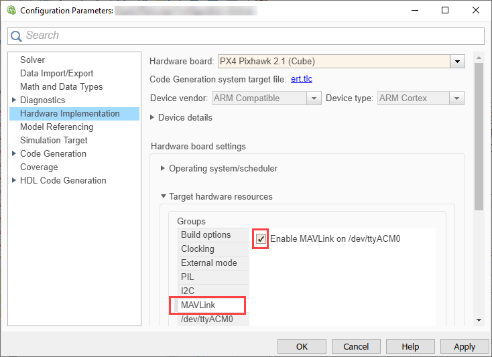
Task: Open the Hardware board dropdown
Action: tap(458, 62)
